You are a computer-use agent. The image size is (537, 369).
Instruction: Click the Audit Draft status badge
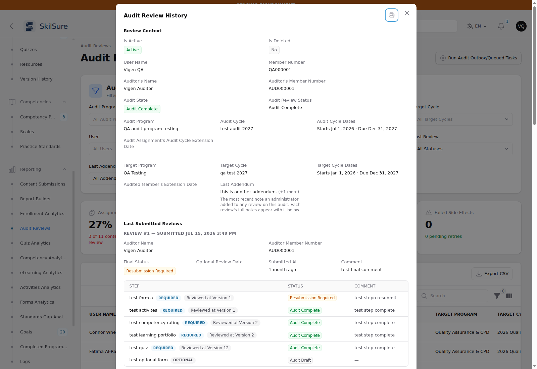coord(300,360)
